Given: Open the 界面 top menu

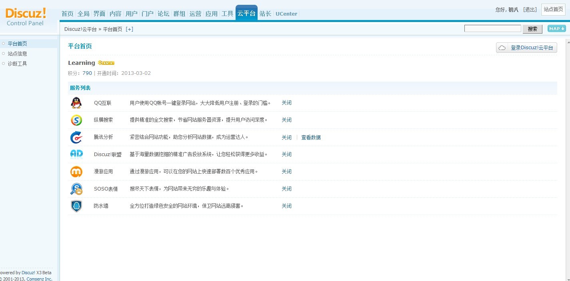Looking at the screenshot, I should pos(100,14).
